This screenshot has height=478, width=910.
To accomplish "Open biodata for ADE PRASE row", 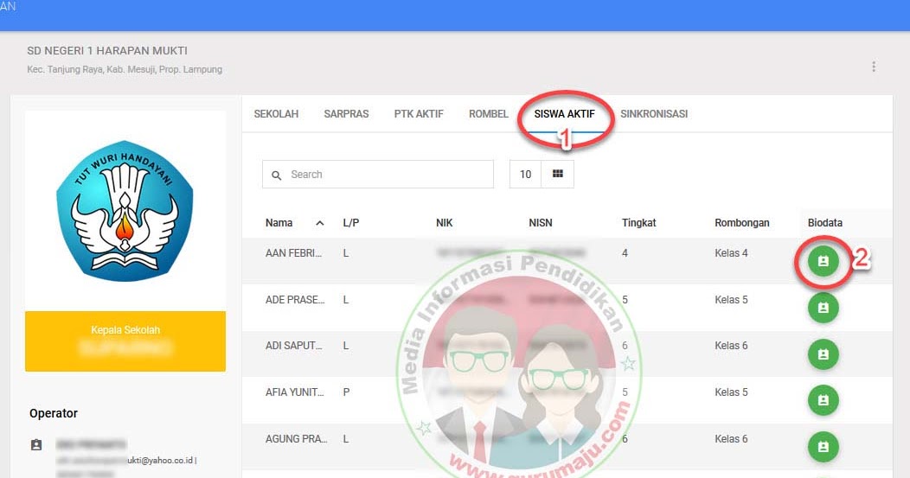I will pos(823,308).
